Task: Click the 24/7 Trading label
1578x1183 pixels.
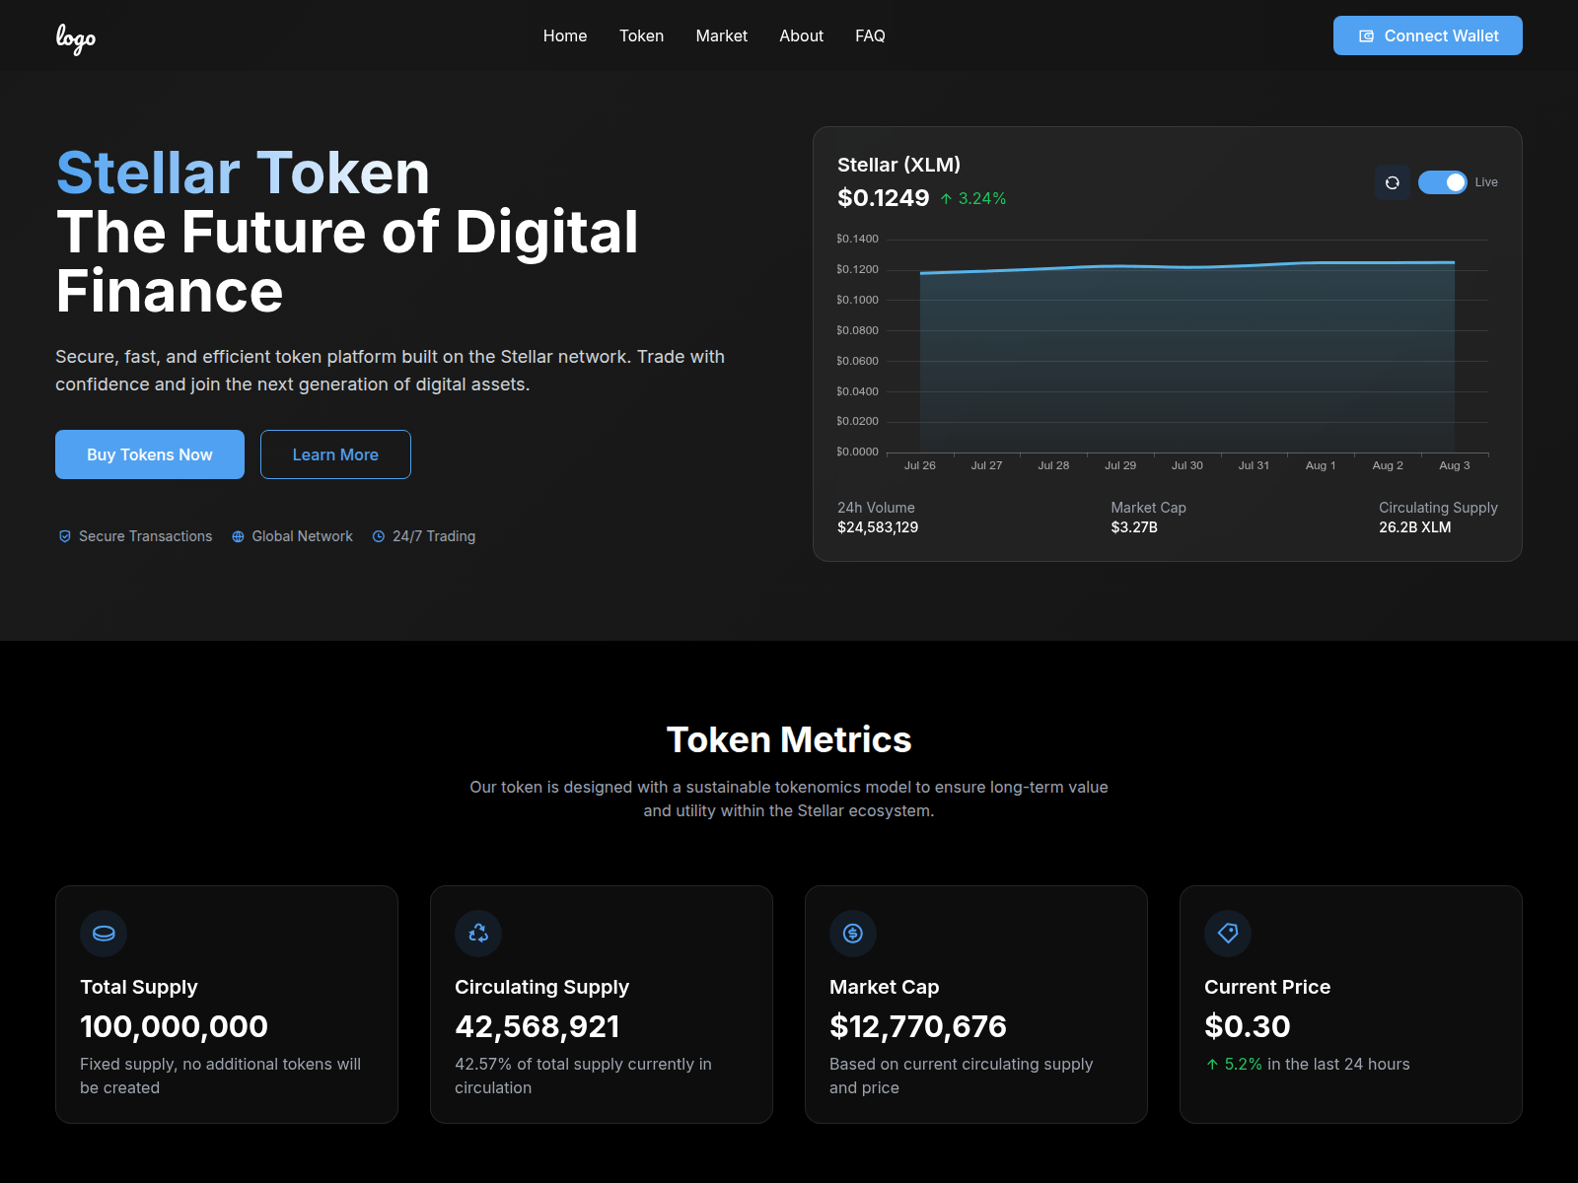Action: click(434, 536)
